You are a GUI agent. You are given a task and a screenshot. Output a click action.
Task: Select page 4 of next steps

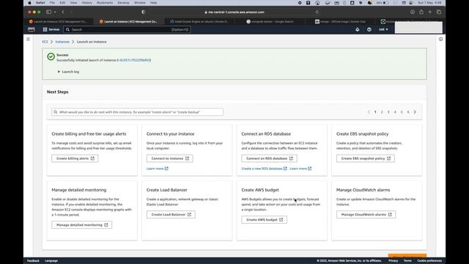pyautogui.click(x=395, y=112)
